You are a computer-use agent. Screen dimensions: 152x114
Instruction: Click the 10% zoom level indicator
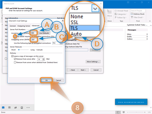(x=149, y=112)
